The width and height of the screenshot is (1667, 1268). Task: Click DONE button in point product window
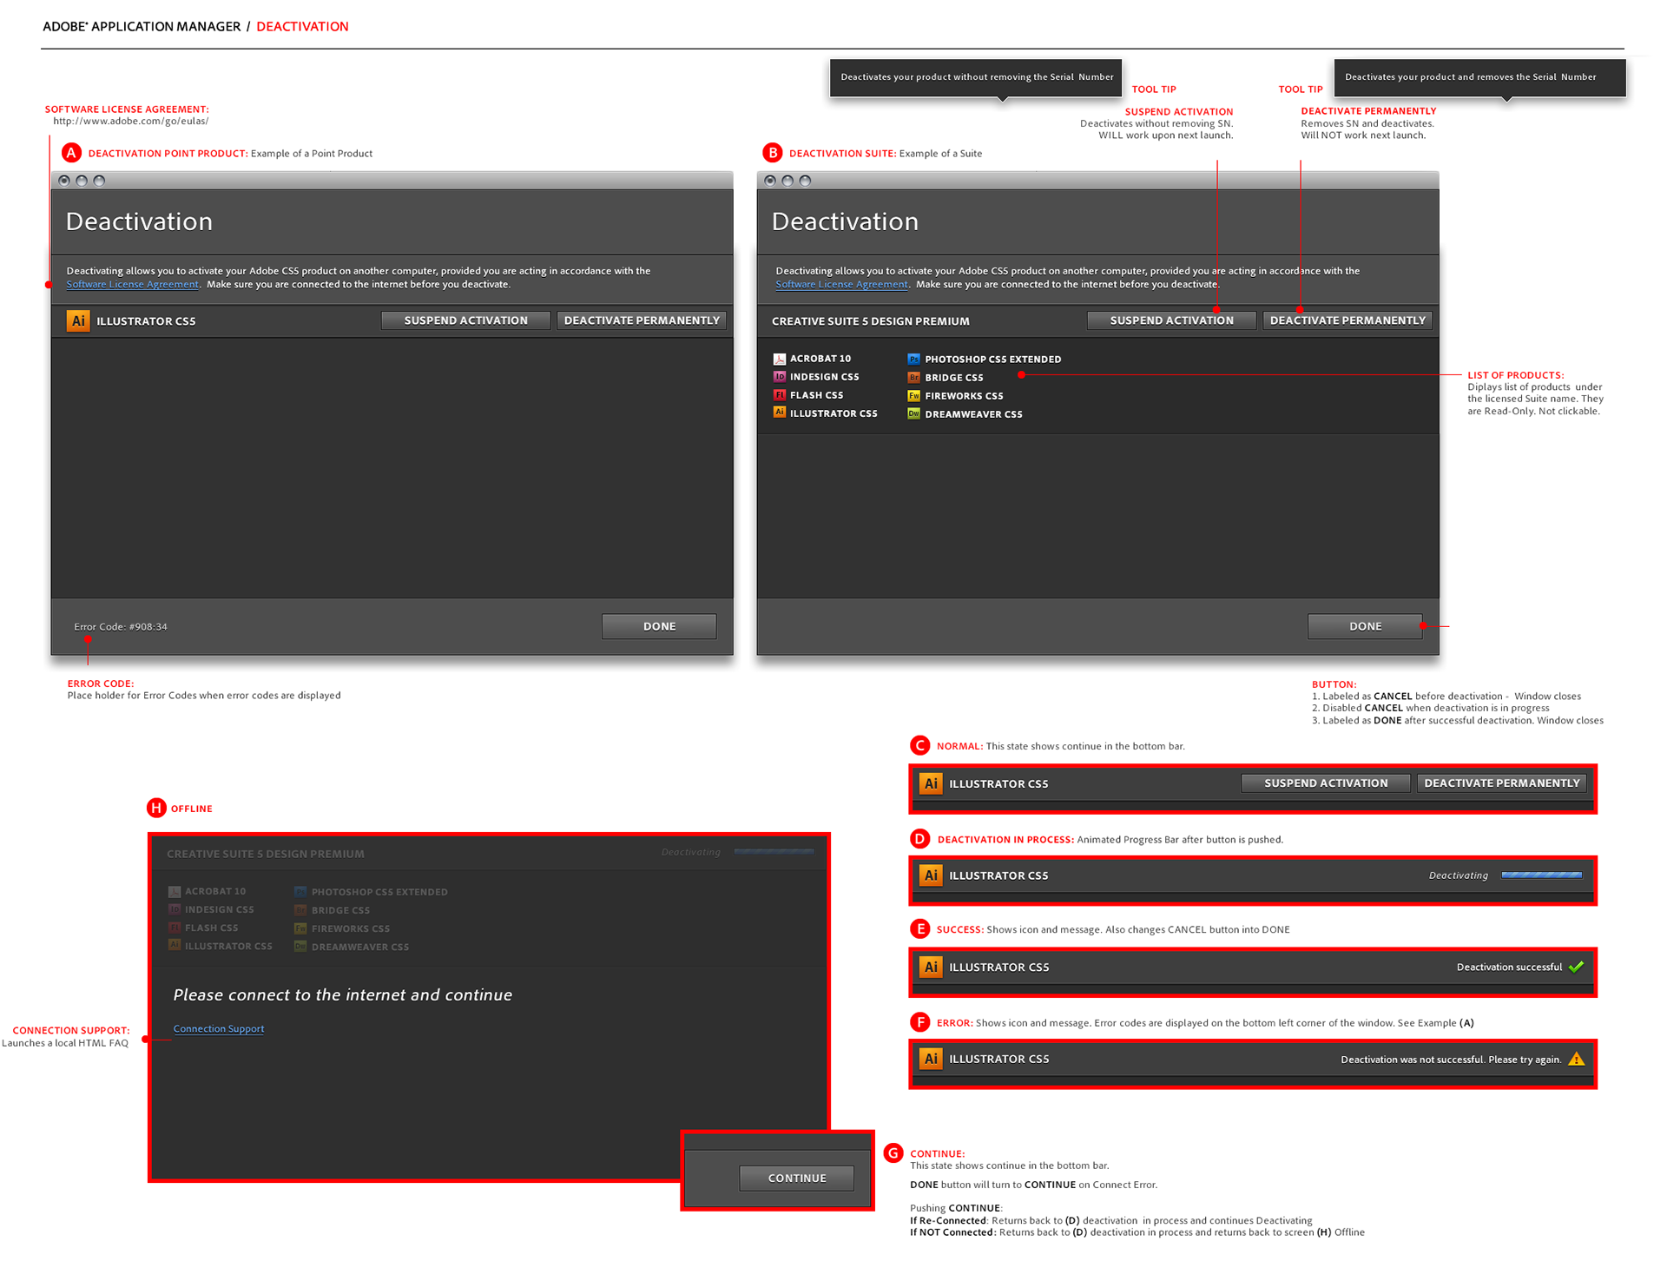pyautogui.click(x=659, y=626)
